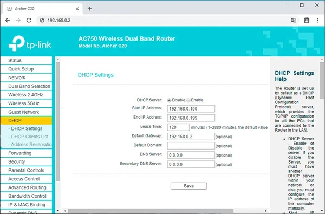This screenshot has width=325, height=214.
Task: Open the Chrome three-dot menu
Action: click(317, 21)
